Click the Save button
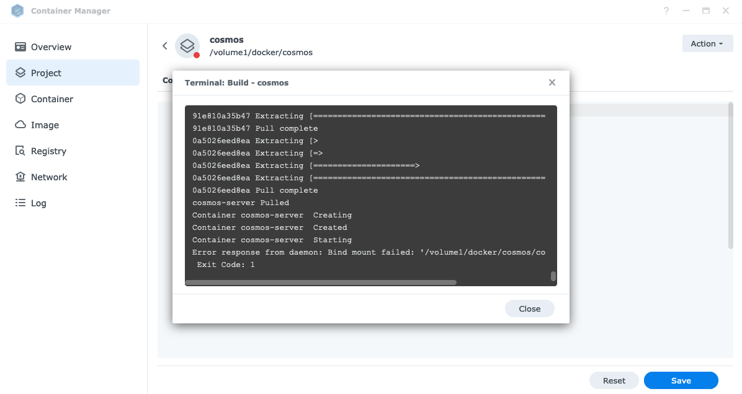Screen dimensions: 742x394 point(681,380)
